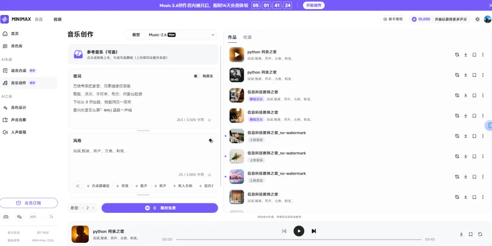Image resolution: width=492 pixels, height=246 pixels.
Task: Open the 视频 top navigation item
Action: coord(57,20)
